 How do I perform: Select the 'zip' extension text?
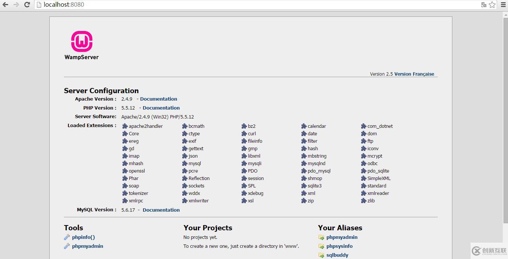[311, 201]
